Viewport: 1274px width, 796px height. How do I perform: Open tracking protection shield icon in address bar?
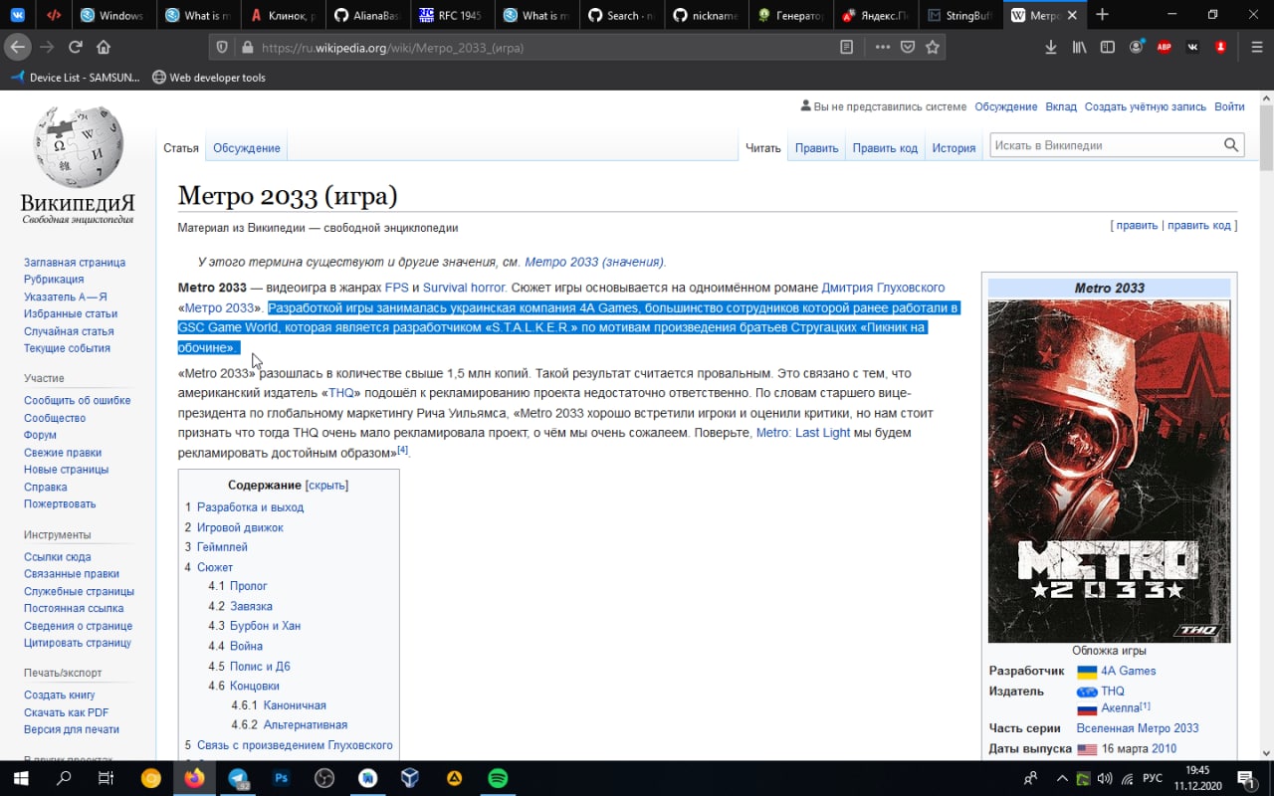222,47
